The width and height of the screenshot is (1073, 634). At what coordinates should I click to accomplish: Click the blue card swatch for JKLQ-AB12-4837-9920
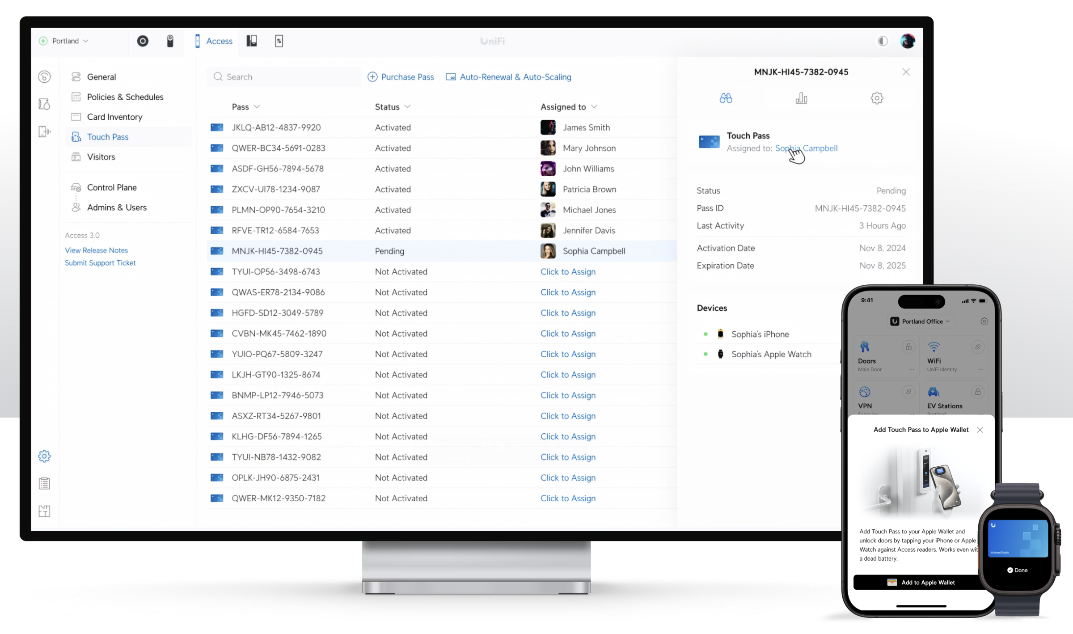point(217,128)
